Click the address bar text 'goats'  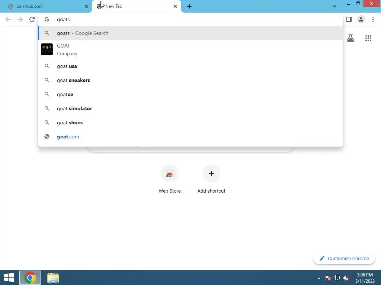click(x=63, y=19)
